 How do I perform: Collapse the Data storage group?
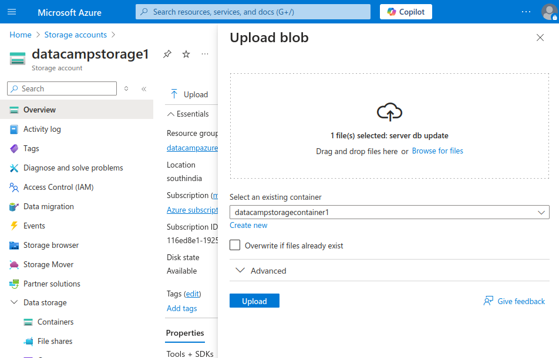pyautogui.click(x=14, y=302)
